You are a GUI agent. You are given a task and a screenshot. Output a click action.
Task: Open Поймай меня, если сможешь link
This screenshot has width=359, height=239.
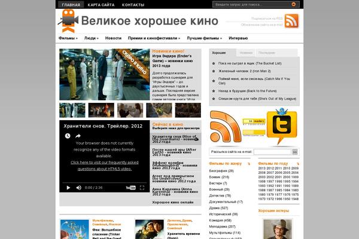pyautogui.click(x=254, y=81)
